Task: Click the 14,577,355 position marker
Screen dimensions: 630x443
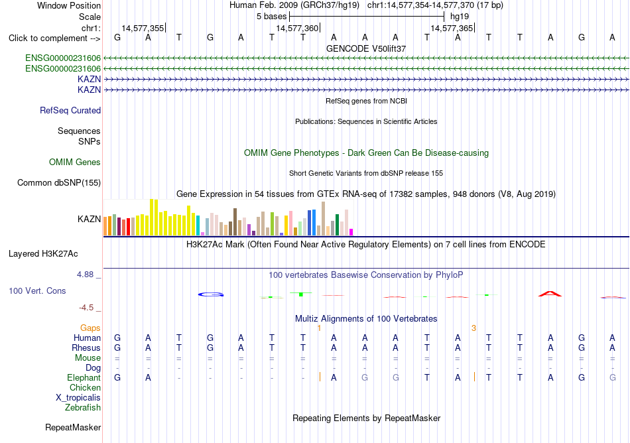Action: point(143,28)
